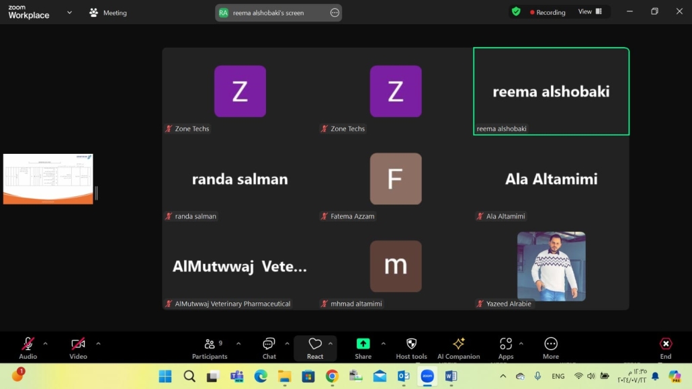Switch to the Meeting tab
The width and height of the screenshot is (692, 389).
[x=108, y=13]
